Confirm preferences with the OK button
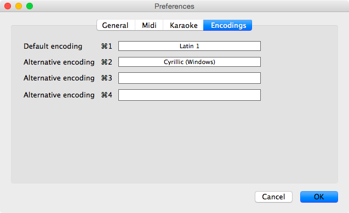Viewport: 349px width, 213px height. click(x=319, y=197)
